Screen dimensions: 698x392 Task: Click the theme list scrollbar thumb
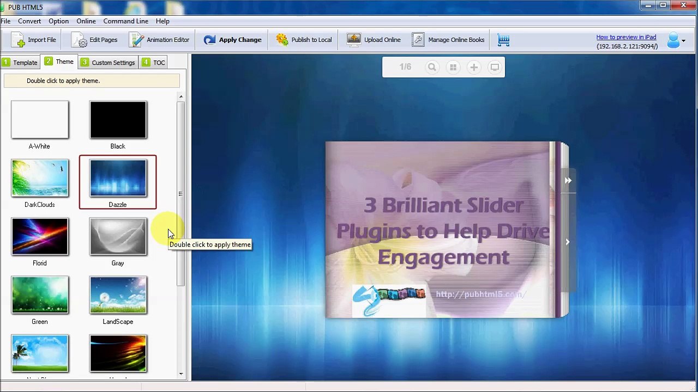click(181, 193)
